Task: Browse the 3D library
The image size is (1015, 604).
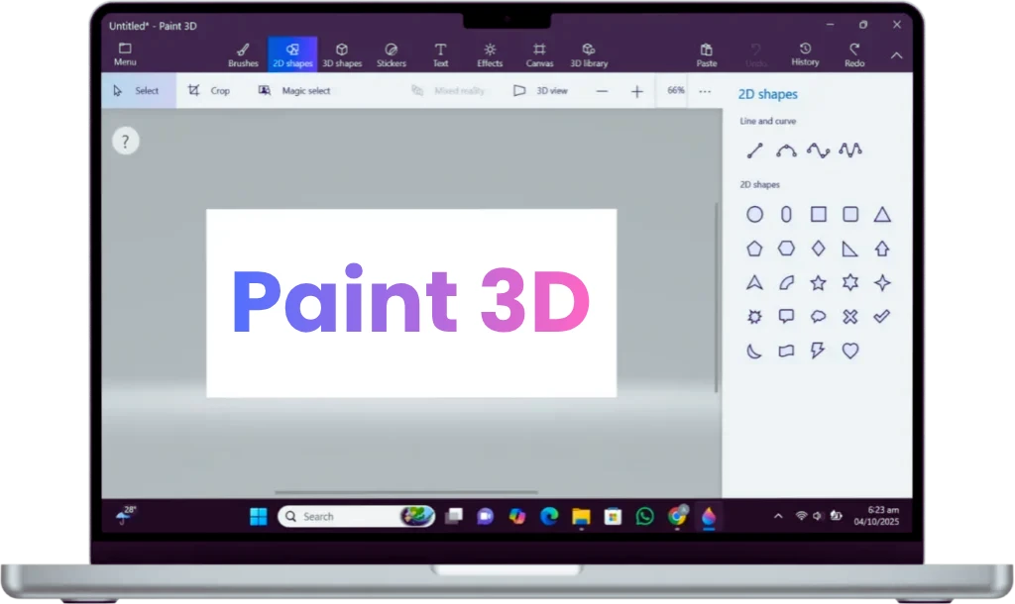Action: [590, 53]
